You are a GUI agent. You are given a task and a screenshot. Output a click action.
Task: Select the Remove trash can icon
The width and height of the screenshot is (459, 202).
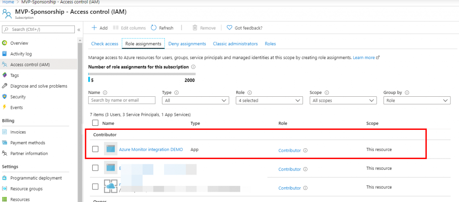[195, 28]
